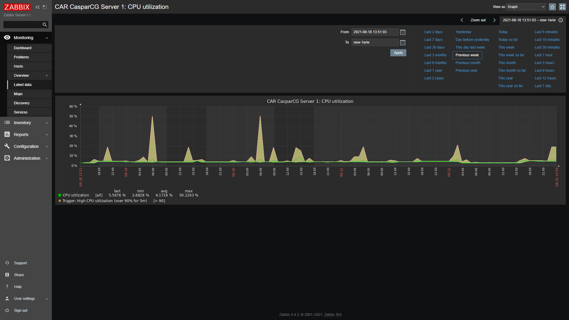The image size is (569, 320).
Task: Expand the Administration menu
Action: (47, 159)
